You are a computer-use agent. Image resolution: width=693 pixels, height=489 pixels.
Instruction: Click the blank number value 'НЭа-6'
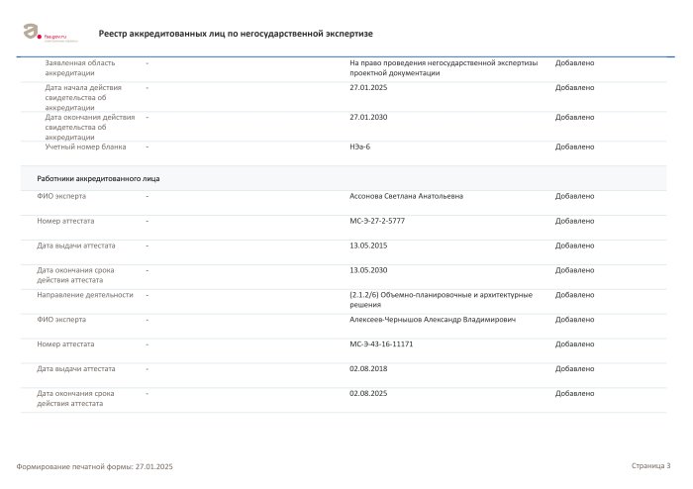[x=359, y=147]
